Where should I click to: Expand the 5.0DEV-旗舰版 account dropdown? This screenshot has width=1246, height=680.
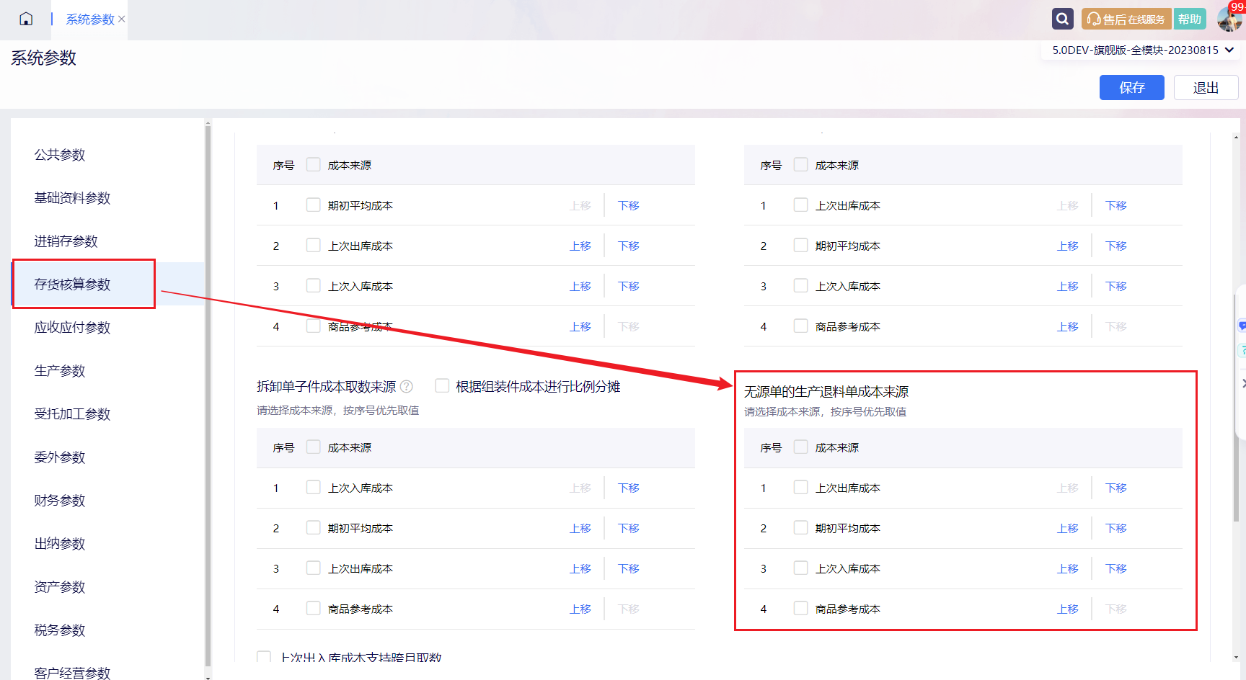[x=1143, y=50]
